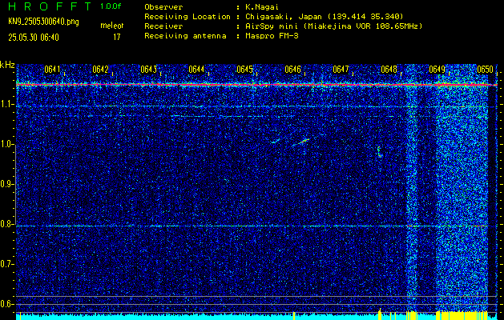
Task: Click the 'meteor' label above the count
Action: [x=112, y=26]
